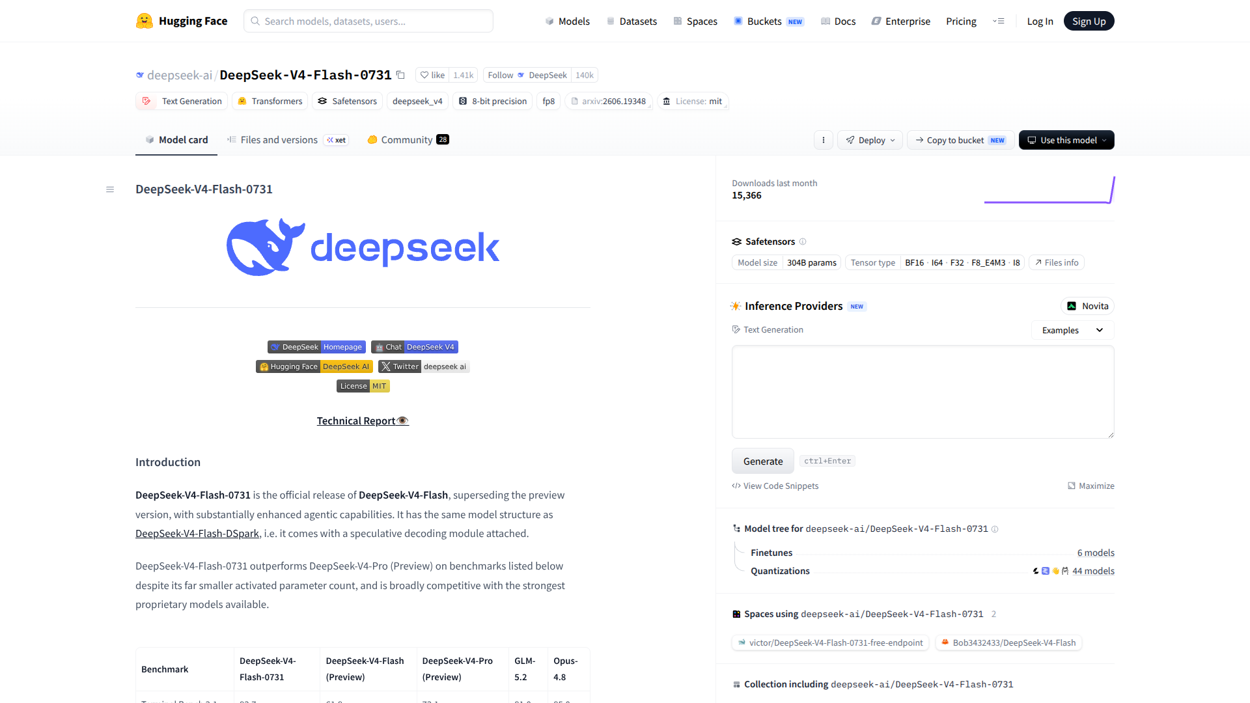This screenshot has height=703, width=1250.
Task: Click the Copy to bucket button
Action: 960,140
